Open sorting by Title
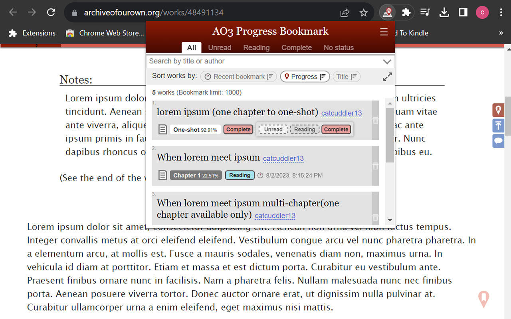 (347, 77)
